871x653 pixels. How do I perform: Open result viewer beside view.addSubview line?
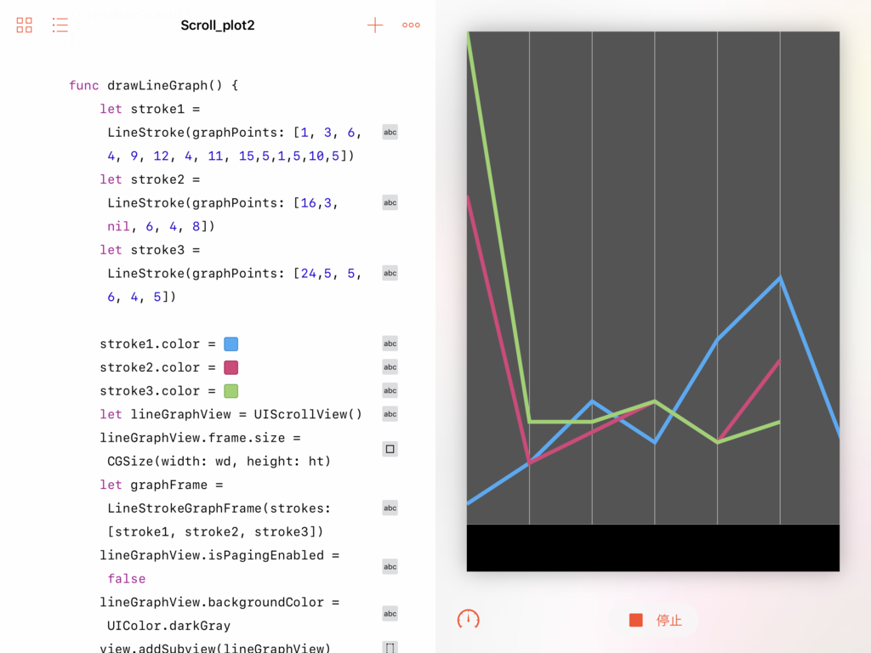point(390,647)
